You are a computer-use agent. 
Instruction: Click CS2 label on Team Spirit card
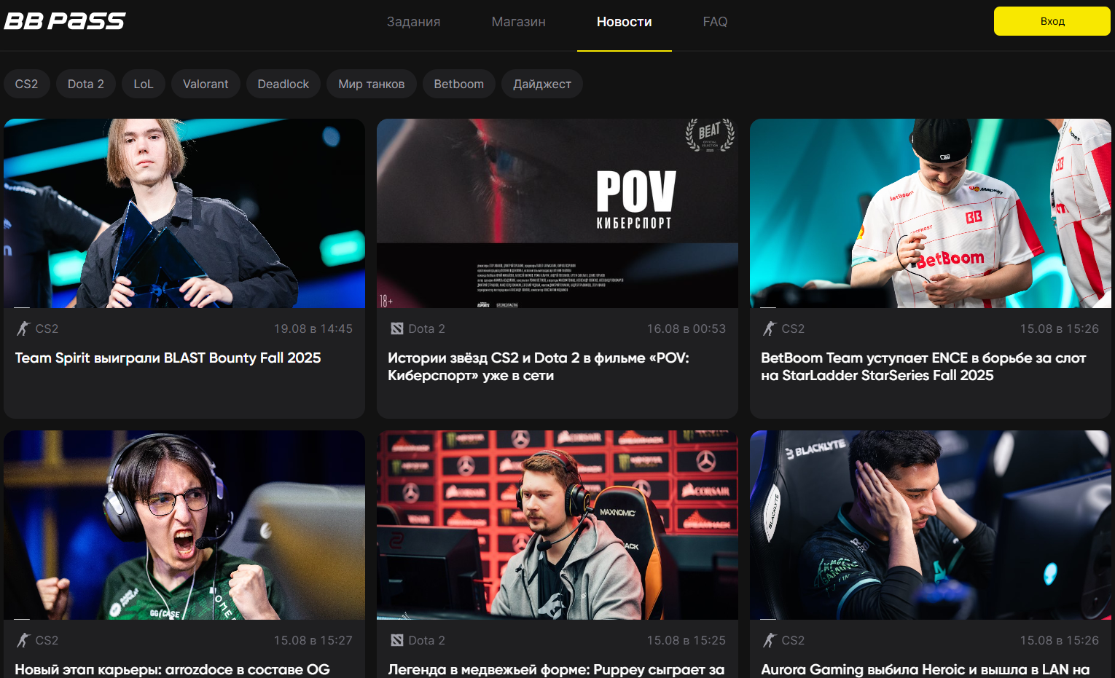[47, 329]
